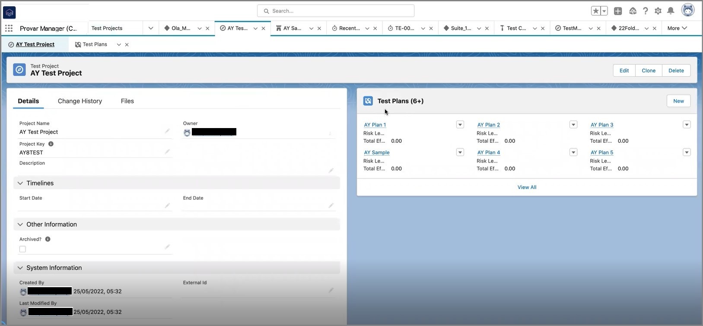Open the Setup gear icon
The image size is (703, 326).
[x=658, y=11]
